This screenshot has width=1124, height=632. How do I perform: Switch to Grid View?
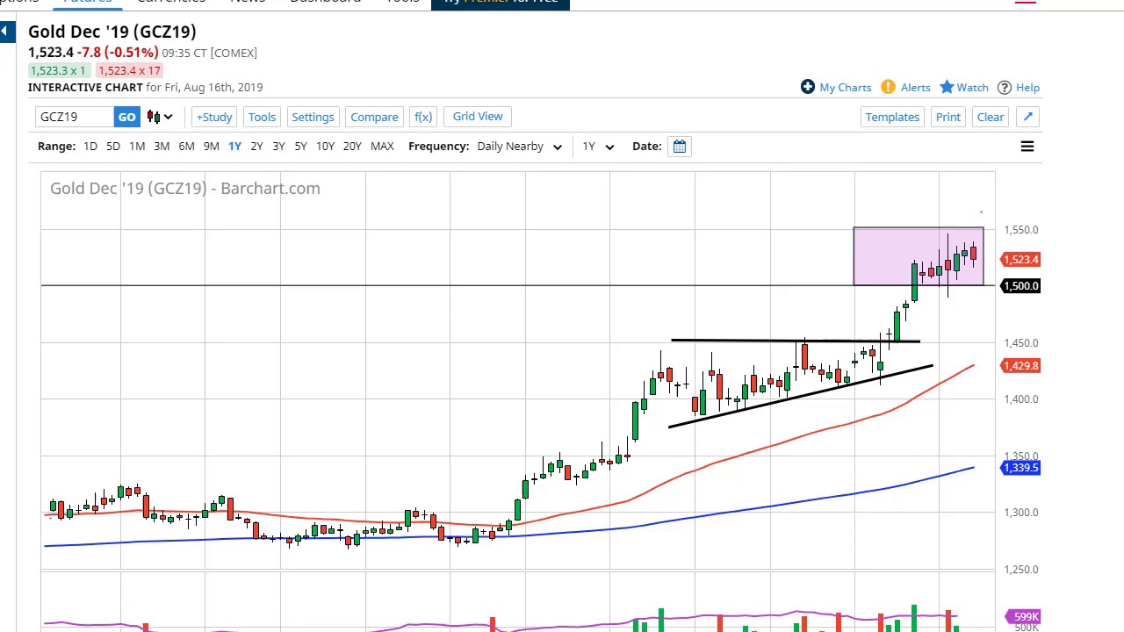478,117
